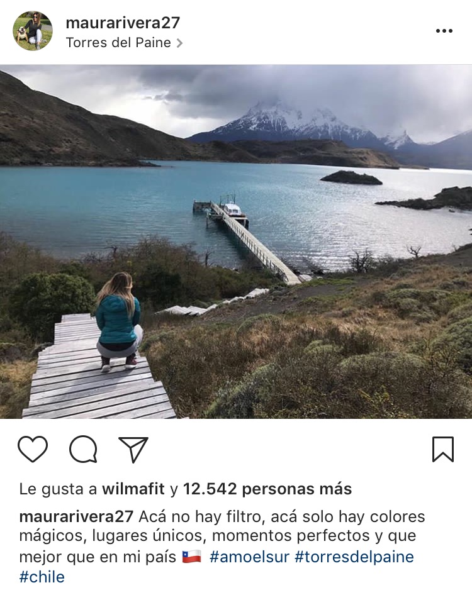
Task: Open comments with the speech bubble icon
Action: click(x=83, y=449)
